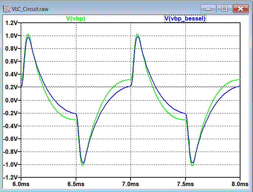Close the VLC_Circuit.raw window

[x=240, y=9]
